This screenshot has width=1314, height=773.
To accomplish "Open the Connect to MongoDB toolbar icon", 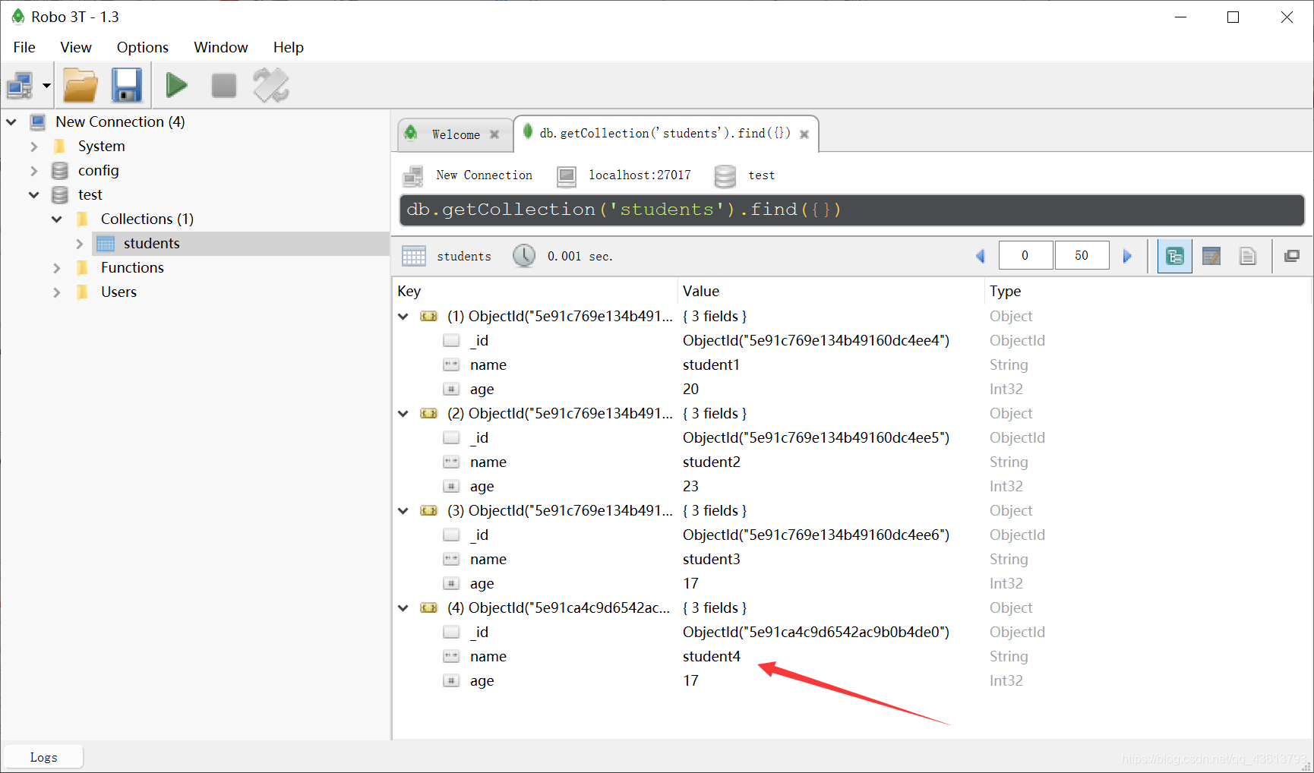I will tap(20, 86).
